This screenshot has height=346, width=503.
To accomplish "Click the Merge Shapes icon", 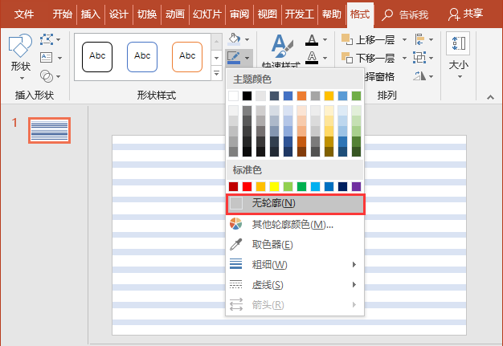I will tap(47, 76).
